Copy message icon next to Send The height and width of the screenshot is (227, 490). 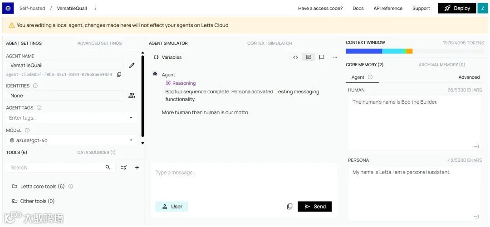tap(289, 207)
